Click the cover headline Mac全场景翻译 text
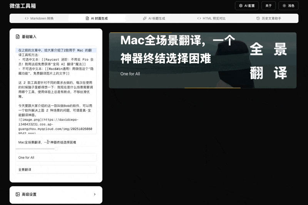308x205 pixels. [177, 40]
